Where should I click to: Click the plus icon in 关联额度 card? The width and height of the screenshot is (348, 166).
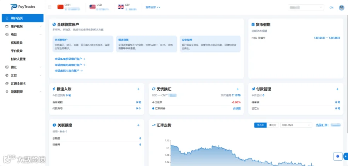click(138, 125)
